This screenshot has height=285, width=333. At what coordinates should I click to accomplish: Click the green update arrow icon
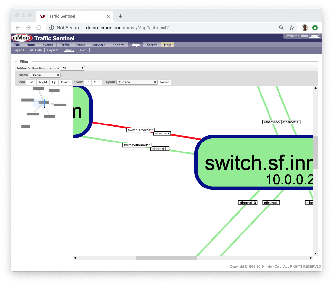tap(315, 28)
